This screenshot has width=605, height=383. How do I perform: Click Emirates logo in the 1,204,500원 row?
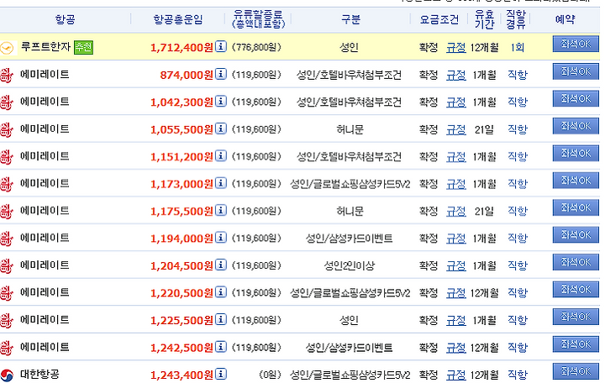7,265
